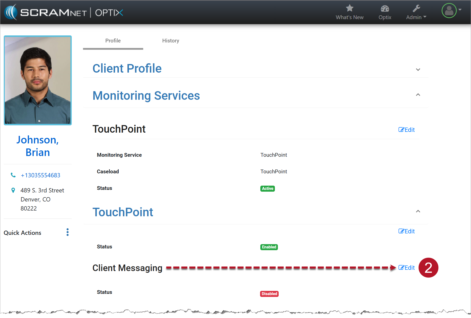This screenshot has width=471, height=318.
Task: Click the What's New star icon
Action: point(349,8)
